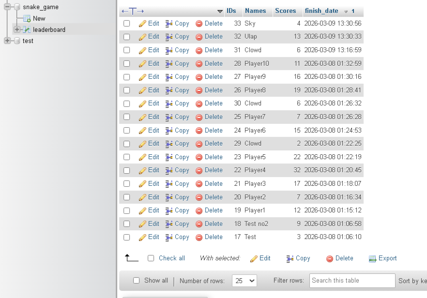Click the timestamp 2026-03-09 13:30:56 cell

[x=333, y=23]
